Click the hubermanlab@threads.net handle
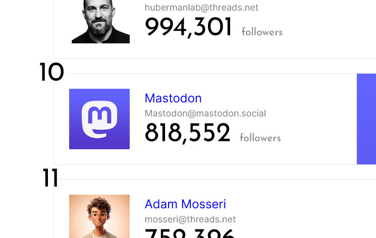The height and width of the screenshot is (238, 376). (201, 8)
